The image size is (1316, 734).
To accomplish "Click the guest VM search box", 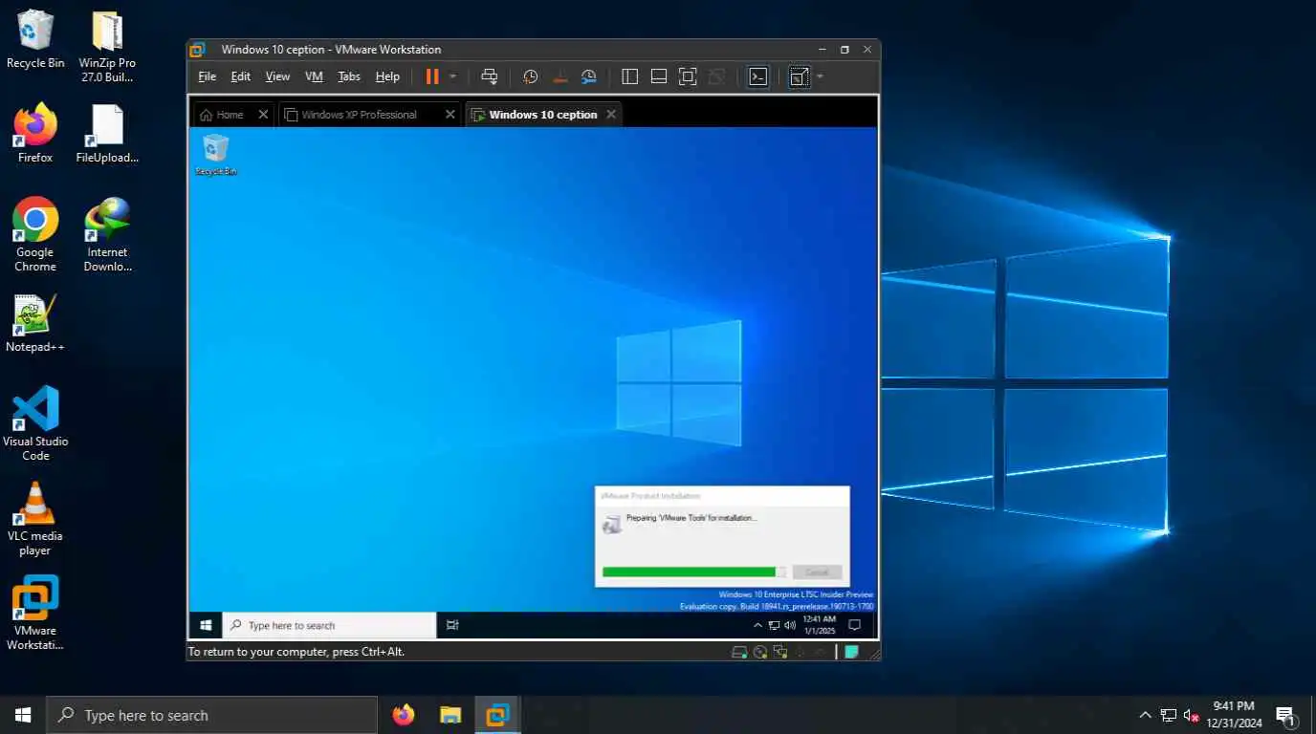I will [330, 625].
